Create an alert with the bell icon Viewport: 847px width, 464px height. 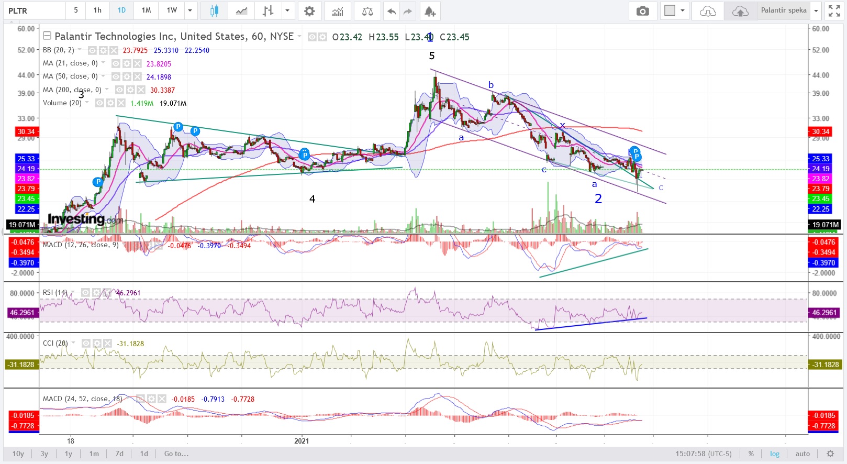430,11
